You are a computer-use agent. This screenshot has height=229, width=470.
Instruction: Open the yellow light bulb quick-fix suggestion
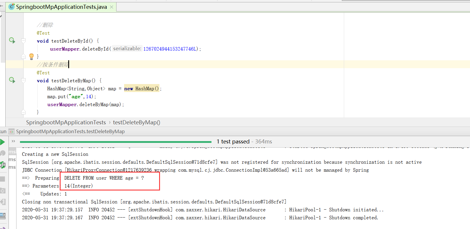tap(31, 56)
